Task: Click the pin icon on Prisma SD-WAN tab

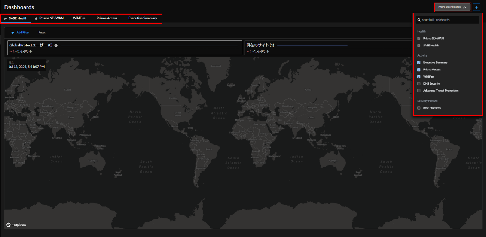Action: click(36, 18)
